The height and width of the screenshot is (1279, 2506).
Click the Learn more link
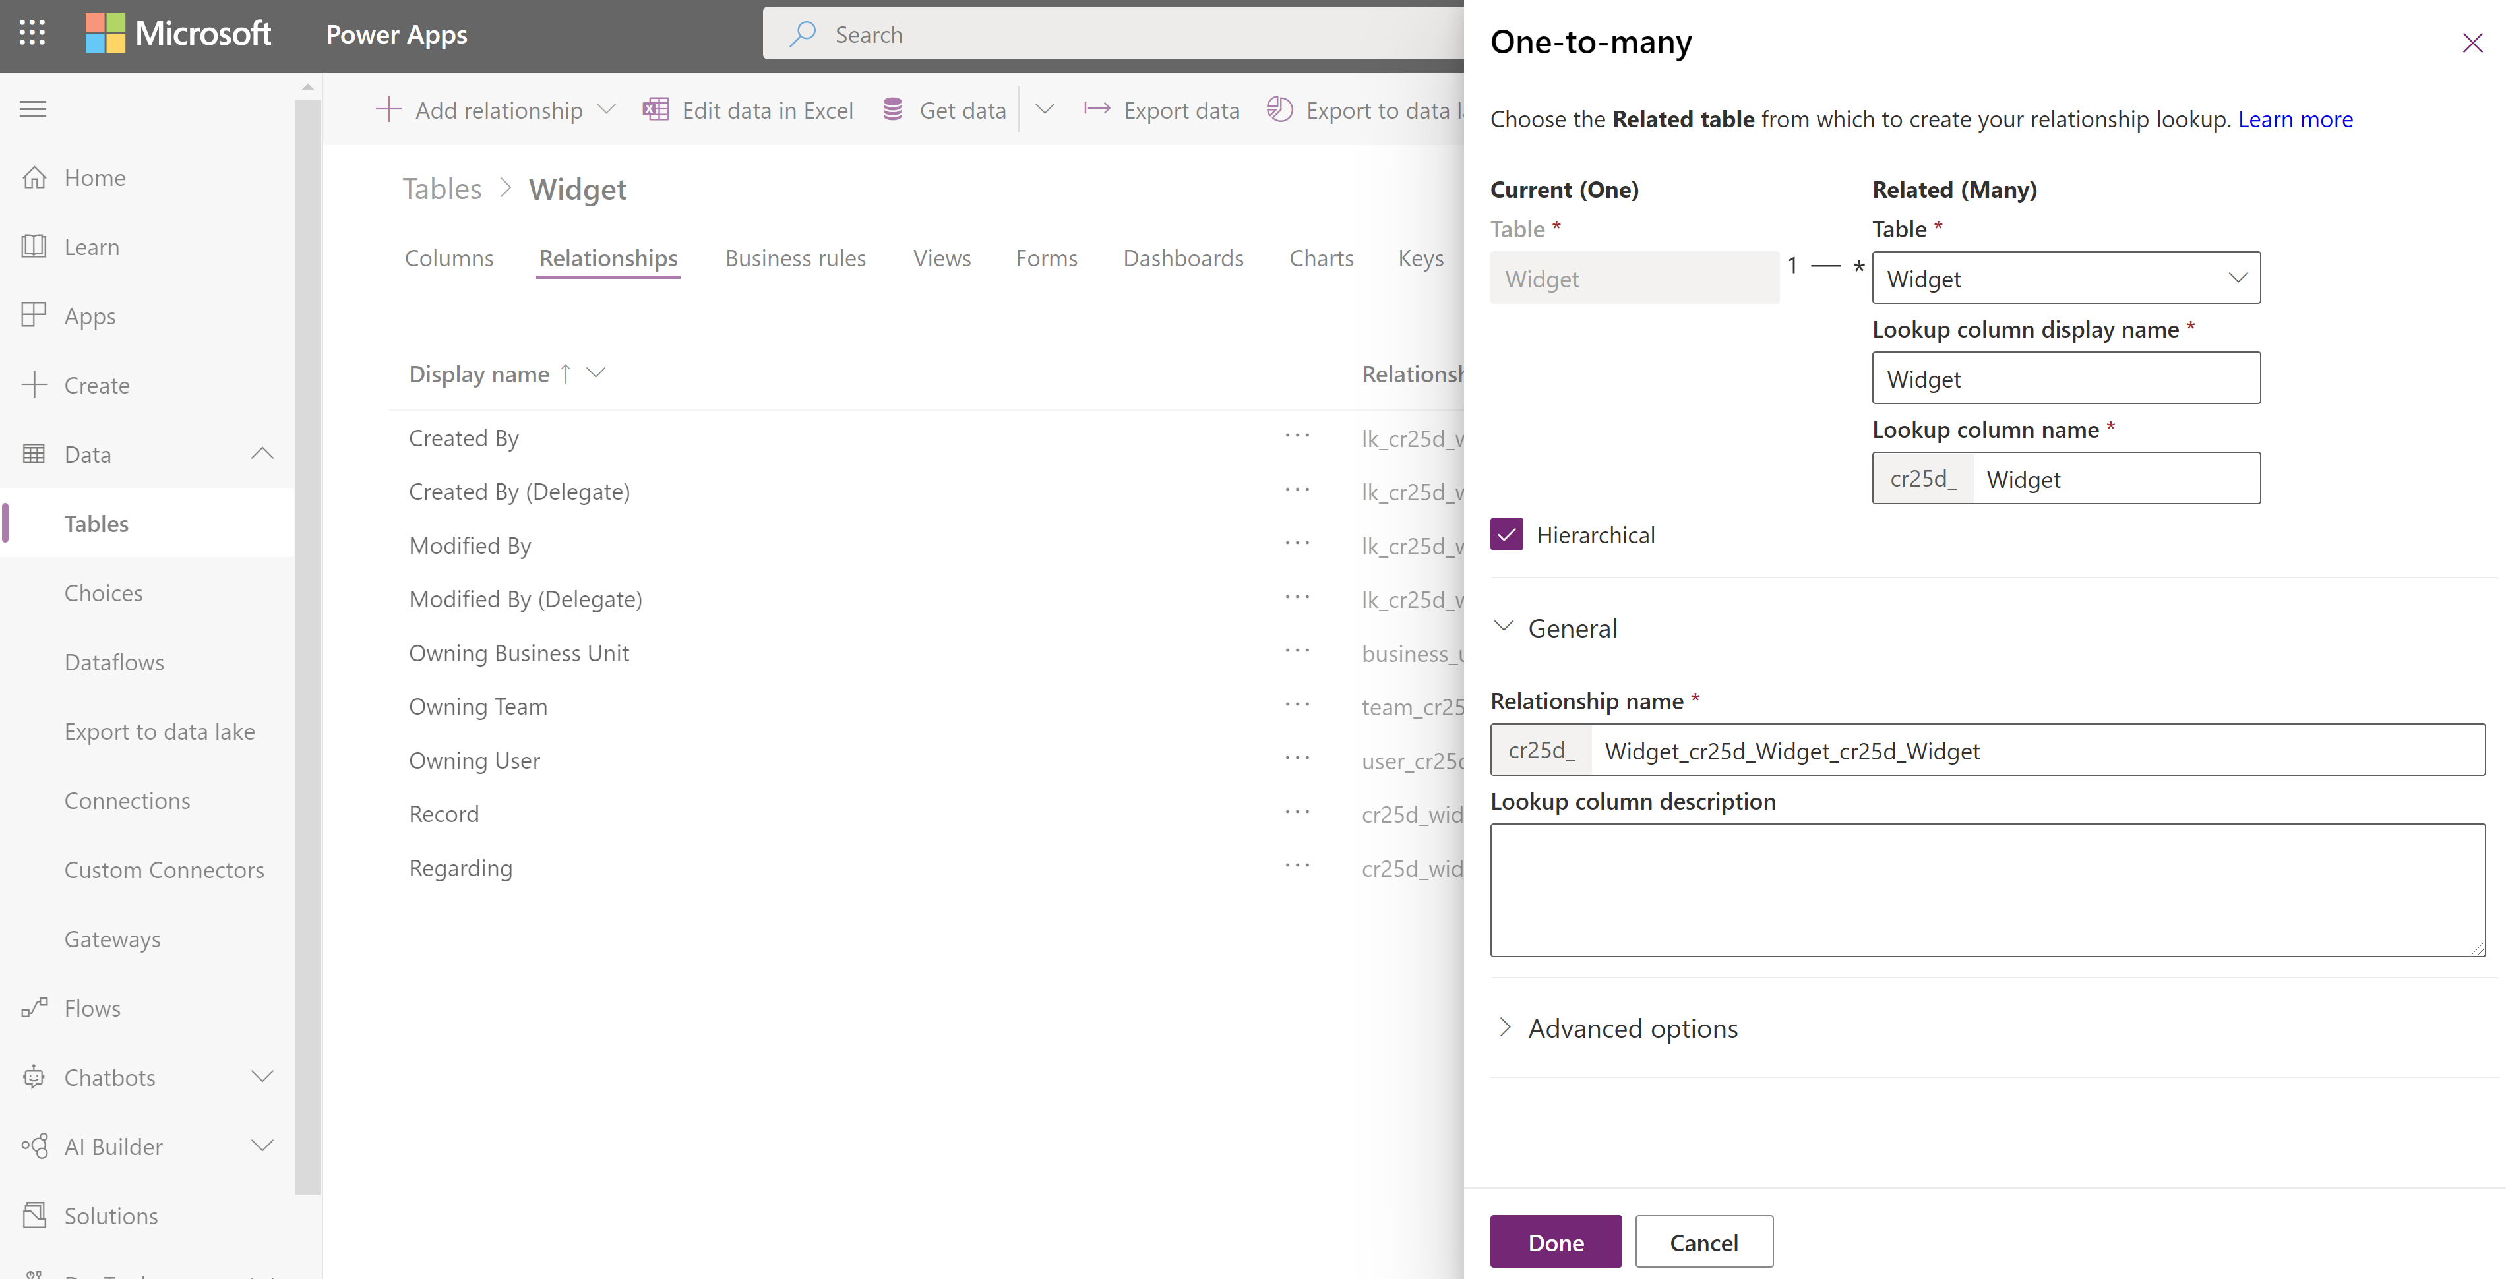pyautogui.click(x=2292, y=117)
